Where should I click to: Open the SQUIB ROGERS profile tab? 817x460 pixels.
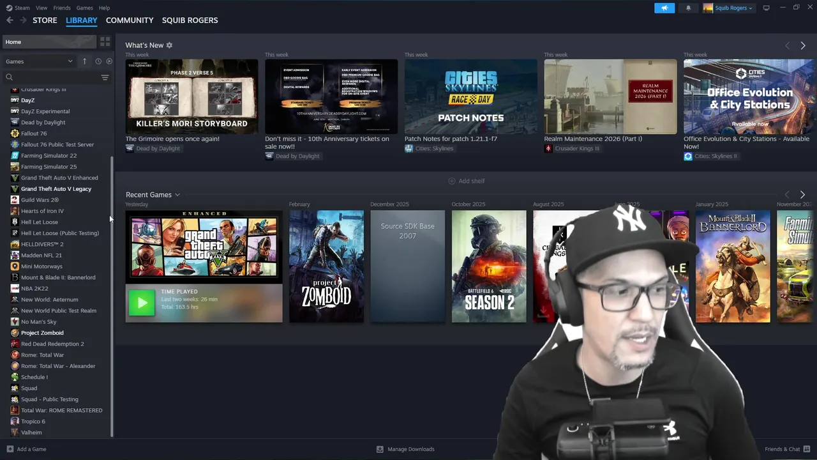click(x=190, y=20)
